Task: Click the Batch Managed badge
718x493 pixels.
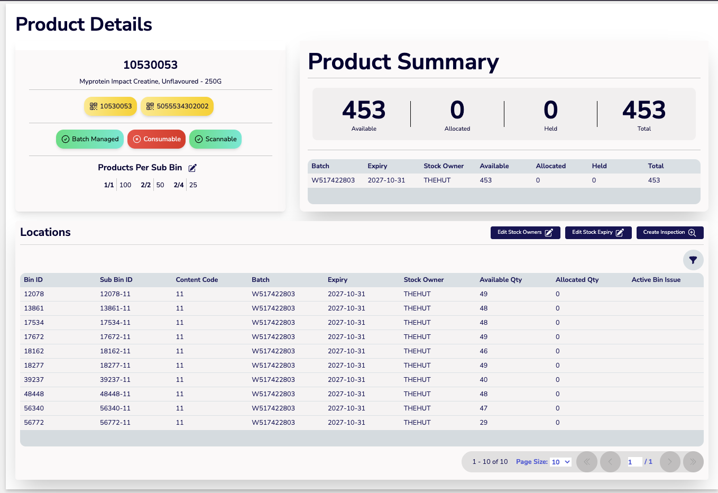Action: 90,139
